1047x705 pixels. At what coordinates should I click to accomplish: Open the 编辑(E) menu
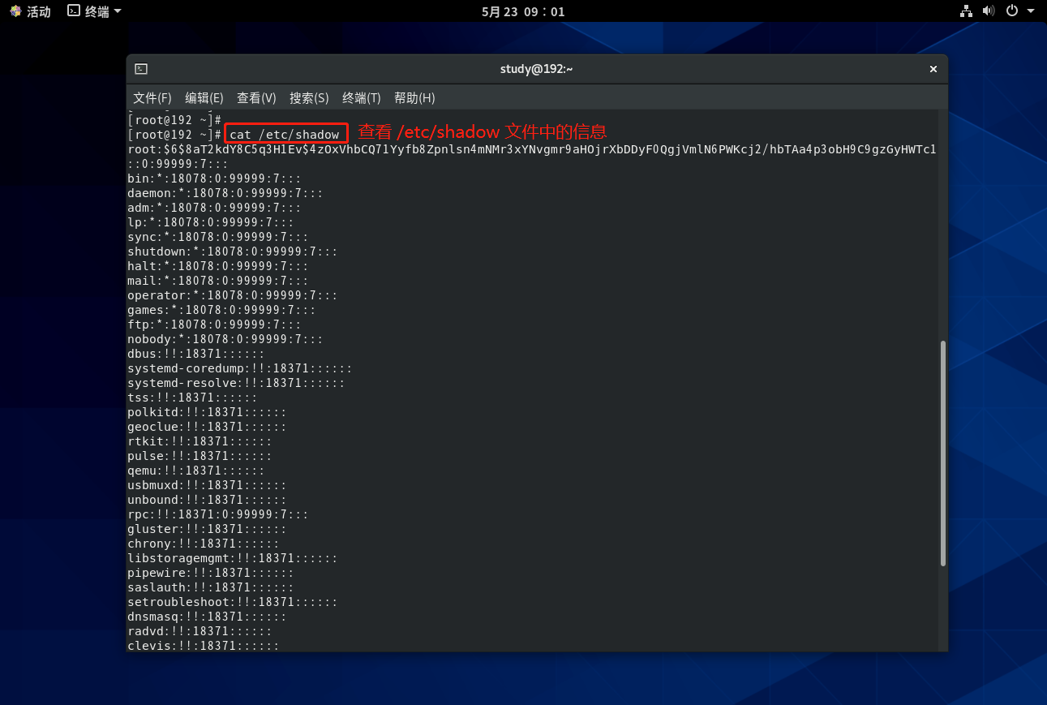(x=204, y=98)
